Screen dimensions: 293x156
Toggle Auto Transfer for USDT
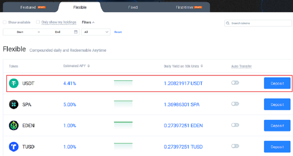coord(235,83)
